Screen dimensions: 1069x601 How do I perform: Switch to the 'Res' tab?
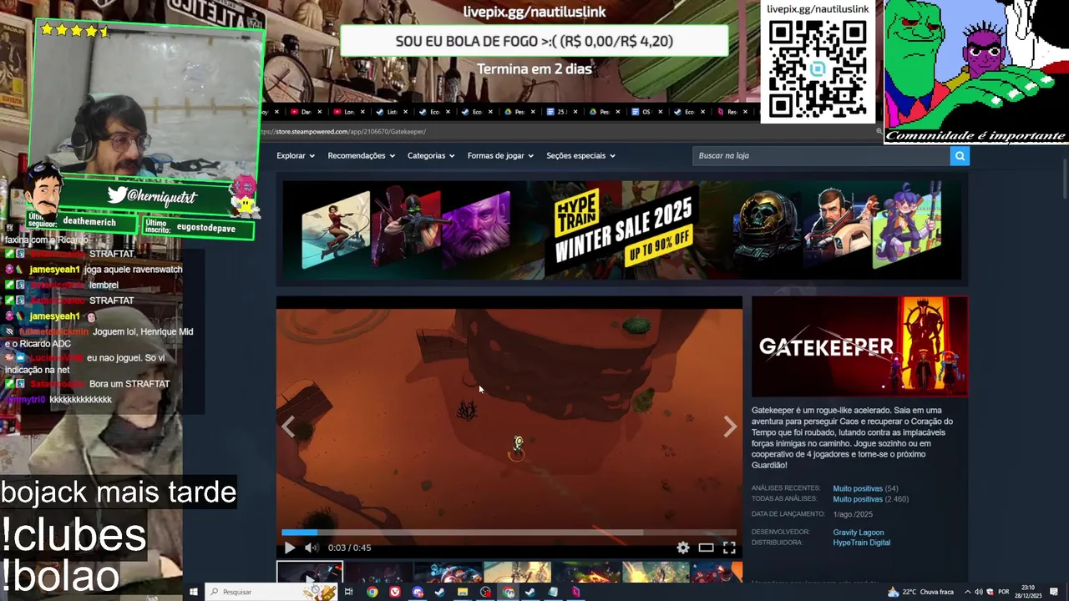tap(727, 112)
